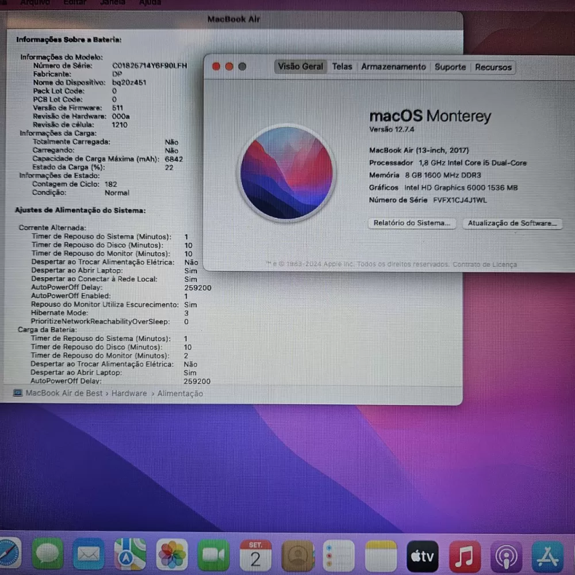
Task: Open the Notes app in the Dock
Action: pyautogui.click(x=381, y=556)
